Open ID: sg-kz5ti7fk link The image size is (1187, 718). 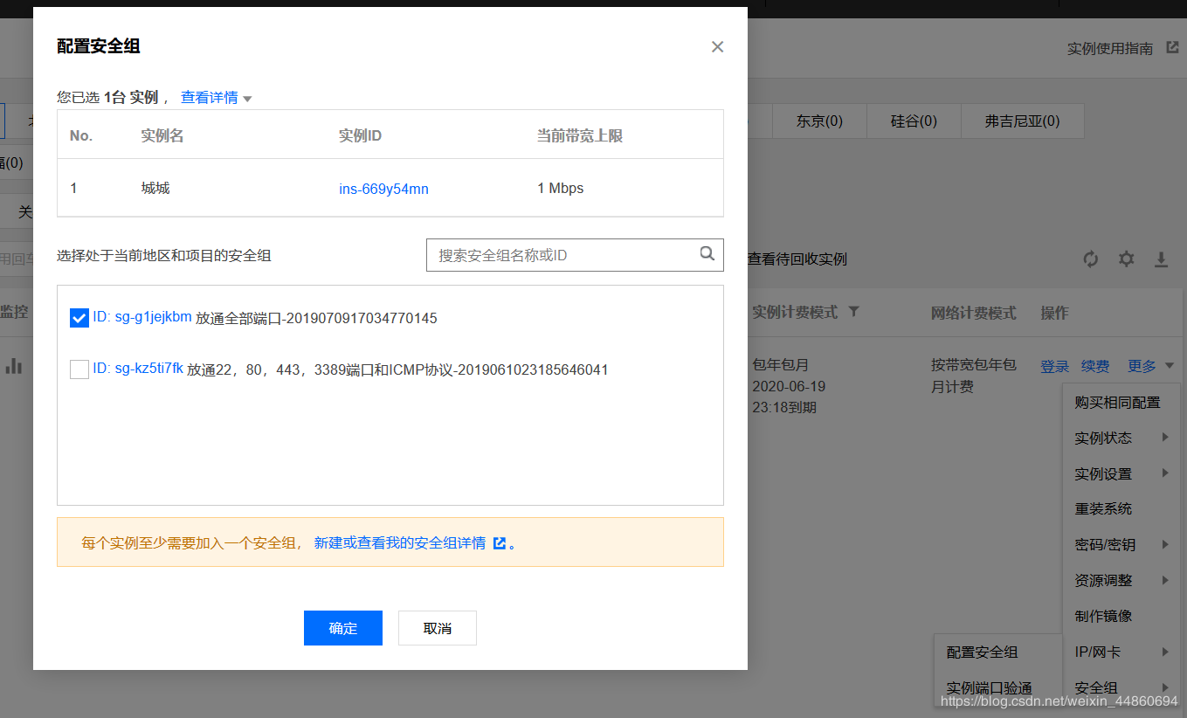pos(138,369)
